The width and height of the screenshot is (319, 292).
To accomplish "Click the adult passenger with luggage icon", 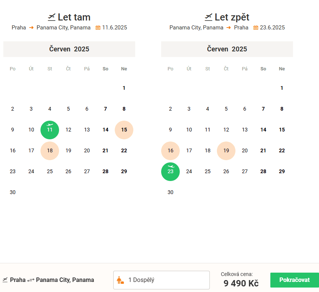I will 120,280.
